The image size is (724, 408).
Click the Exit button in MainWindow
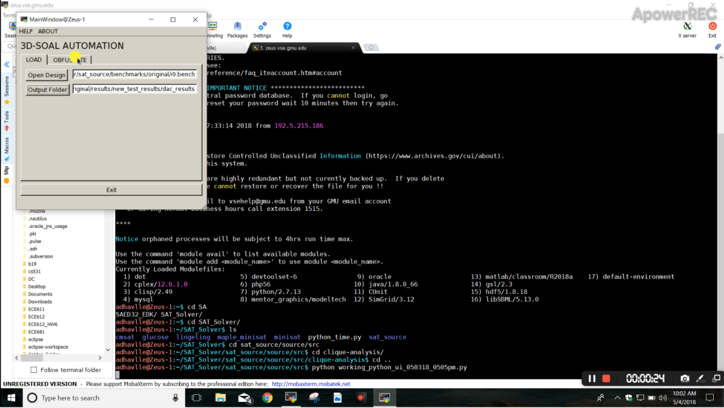click(x=111, y=190)
